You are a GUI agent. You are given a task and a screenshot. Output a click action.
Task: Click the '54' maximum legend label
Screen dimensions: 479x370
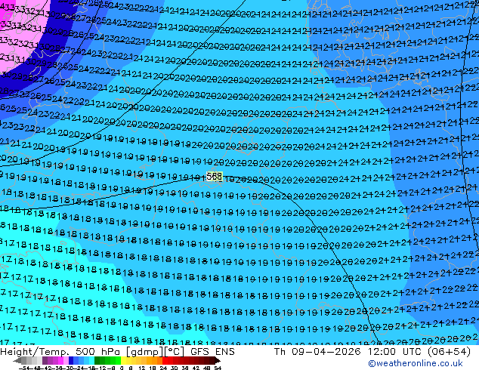tap(218, 368)
